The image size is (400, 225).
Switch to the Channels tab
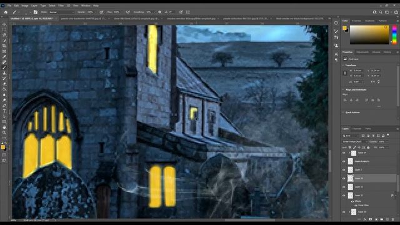pyautogui.click(x=357, y=129)
